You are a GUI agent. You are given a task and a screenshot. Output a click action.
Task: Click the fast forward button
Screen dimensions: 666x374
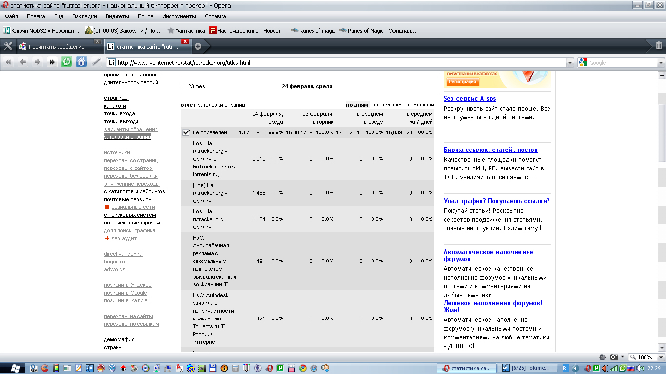point(52,62)
